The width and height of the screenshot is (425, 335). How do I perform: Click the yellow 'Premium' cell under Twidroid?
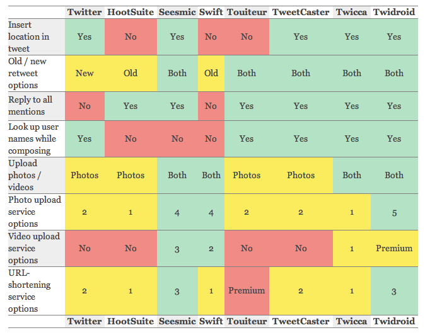[x=394, y=248]
